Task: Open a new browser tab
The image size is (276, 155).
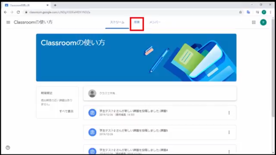Action: point(55,5)
